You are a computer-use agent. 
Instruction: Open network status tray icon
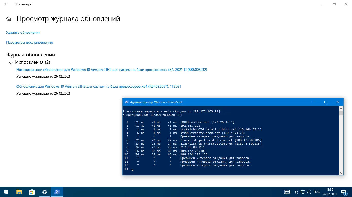pos(303,192)
